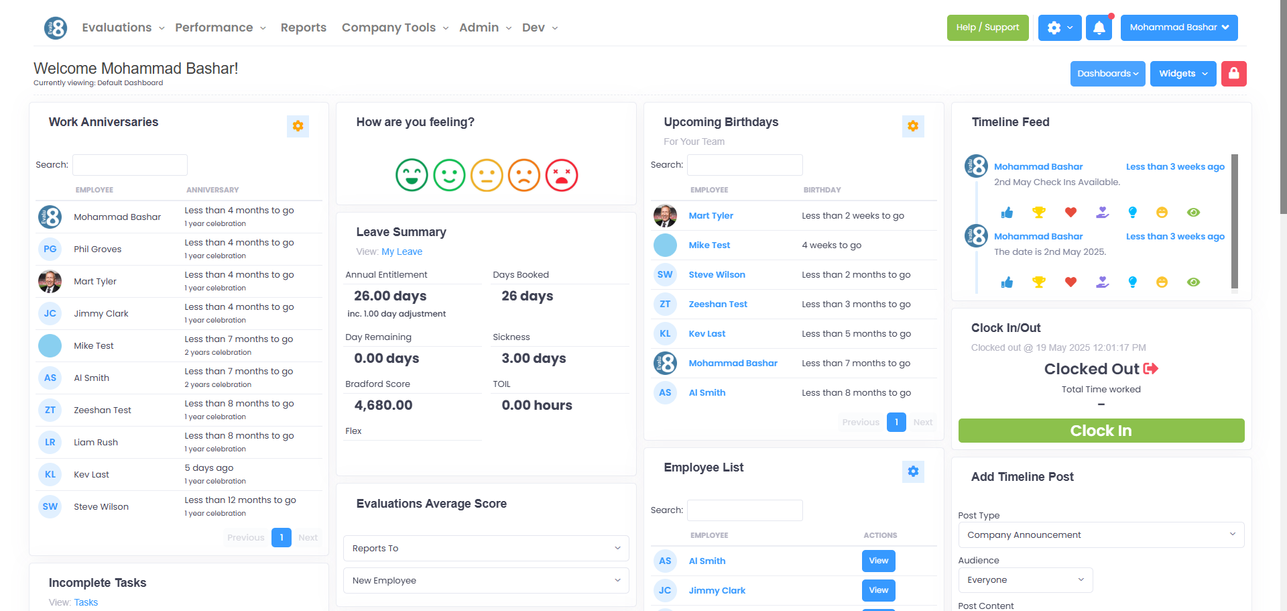Image resolution: width=1287 pixels, height=611 pixels.
Task: Open the Admin menu
Action: coord(485,27)
